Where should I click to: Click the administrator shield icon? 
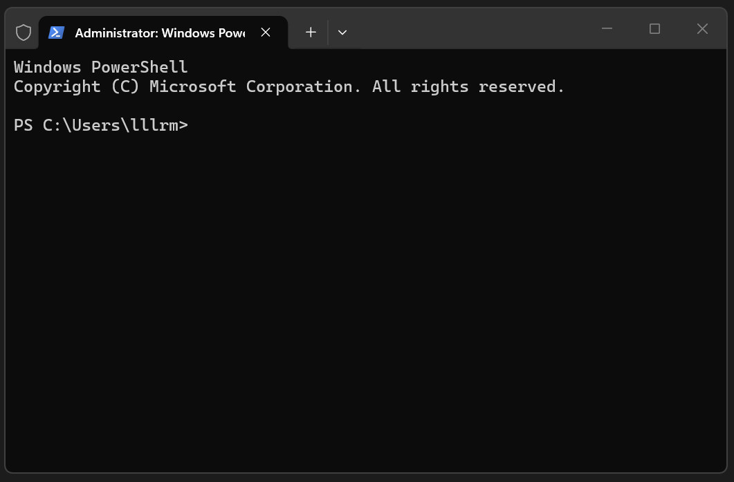(x=24, y=33)
